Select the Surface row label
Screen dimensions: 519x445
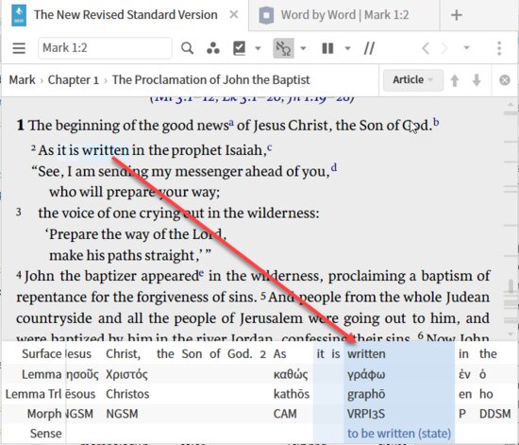pos(42,354)
